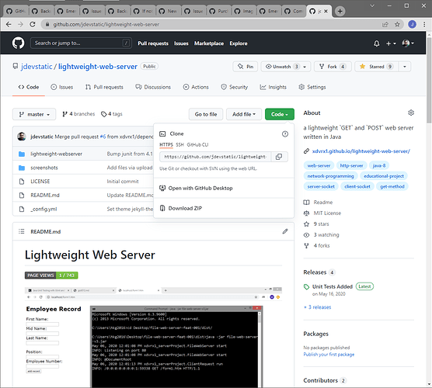Click the educational-project topic tag
The height and width of the screenshot is (388, 432).
384,176
